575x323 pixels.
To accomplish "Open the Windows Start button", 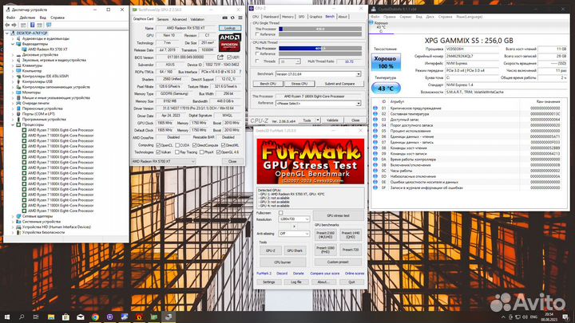I will [6, 317].
